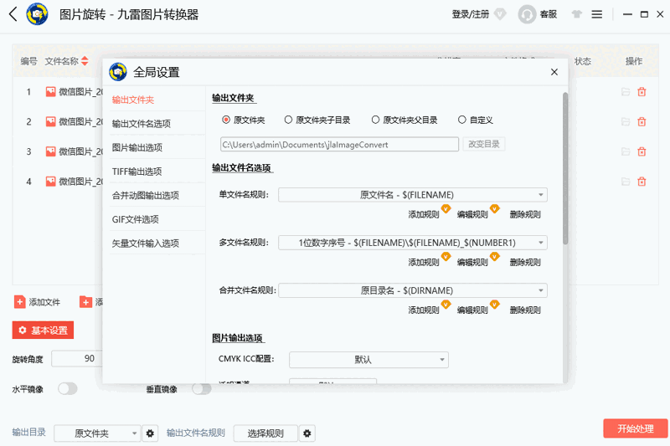Click image icon of row 3 file
Screen dimensions: 670x446
pos(51,151)
